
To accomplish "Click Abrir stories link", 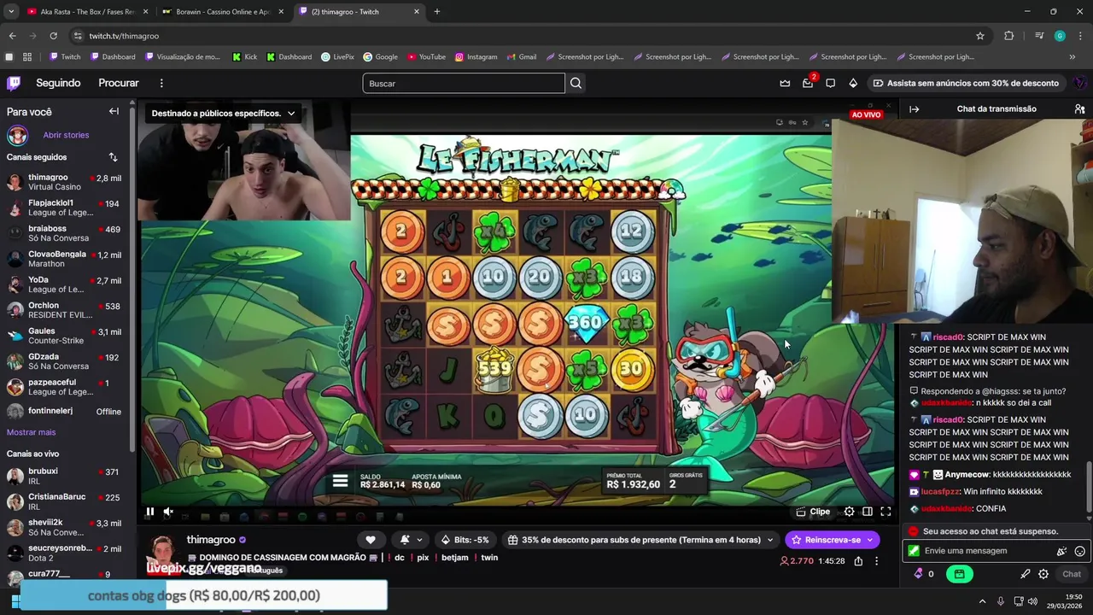I will [66, 135].
